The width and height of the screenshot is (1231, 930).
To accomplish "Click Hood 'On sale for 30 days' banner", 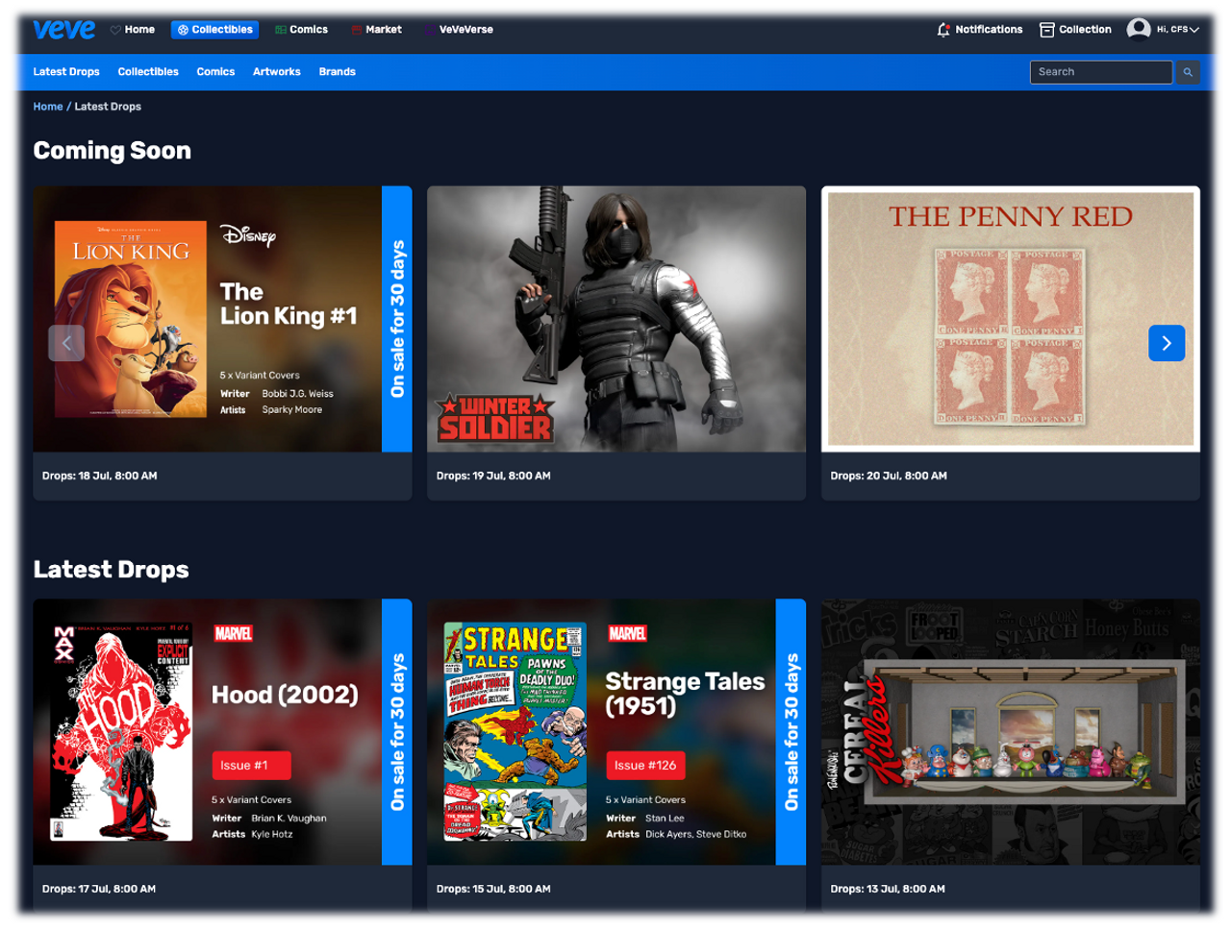I will coord(397,732).
